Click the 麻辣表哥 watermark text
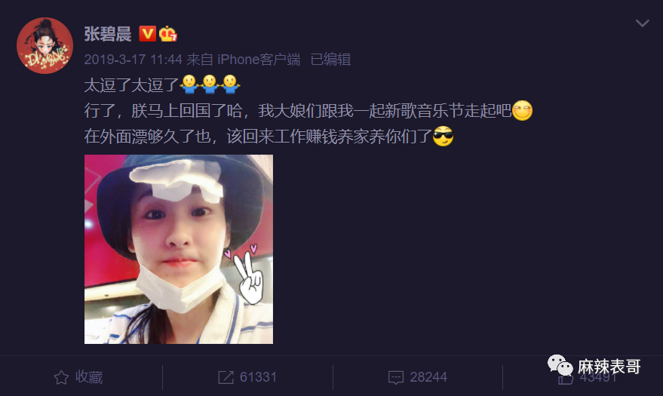Image resolution: width=663 pixels, height=396 pixels. [x=609, y=367]
